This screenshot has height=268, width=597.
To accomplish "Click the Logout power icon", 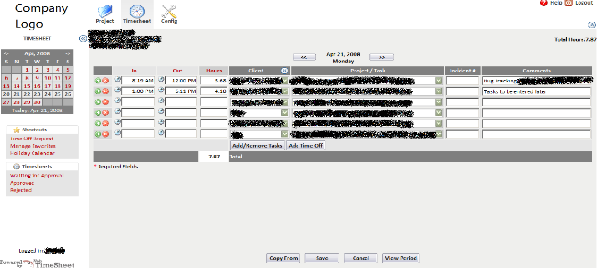I will pyautogui.click(x=568, y=3).
